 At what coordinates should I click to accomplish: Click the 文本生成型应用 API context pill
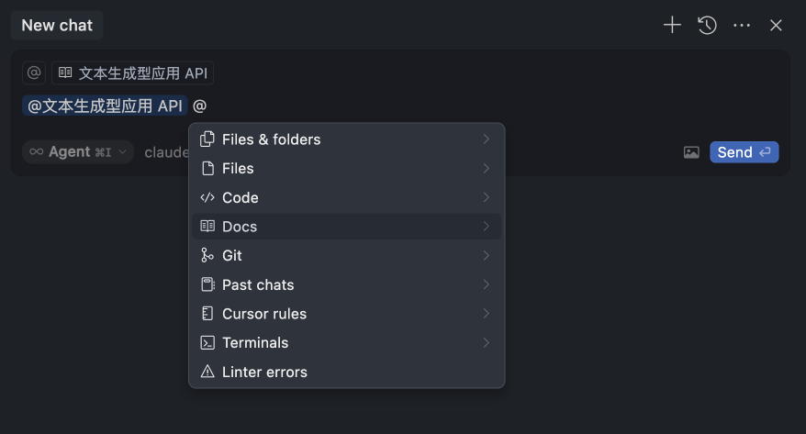click(x=133, y=73)
